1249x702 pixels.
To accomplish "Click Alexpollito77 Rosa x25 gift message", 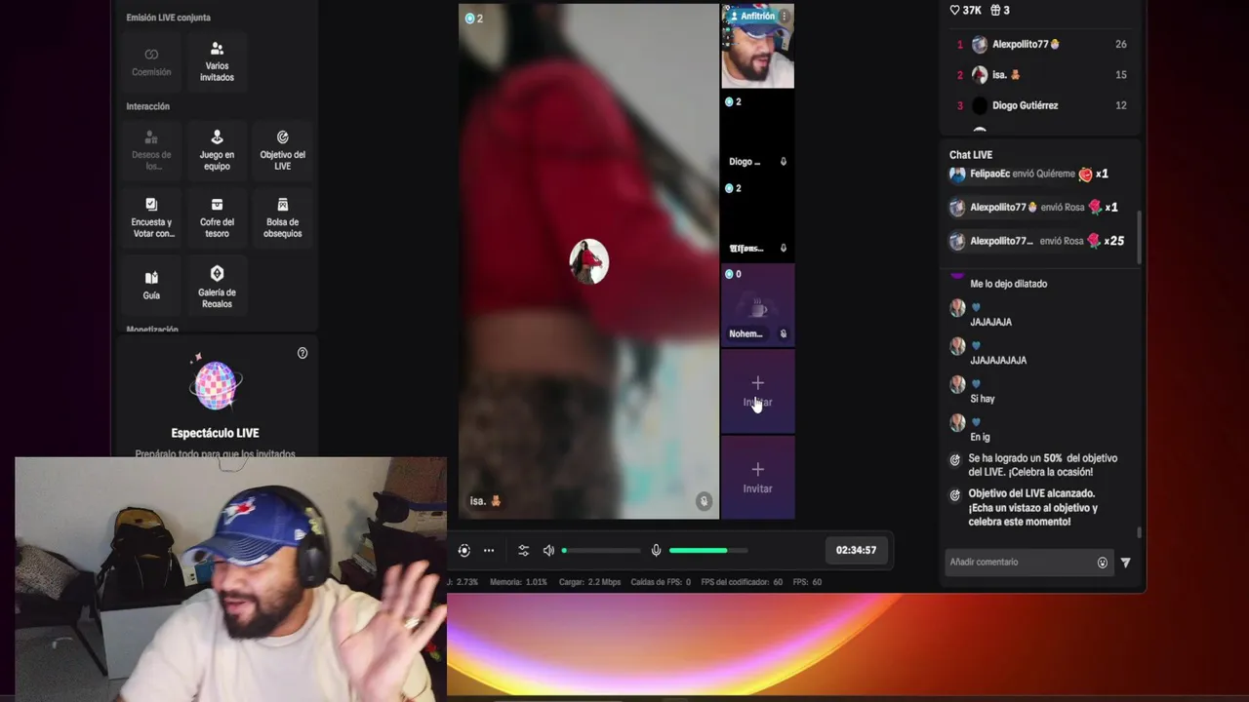I will point(1037,241).
